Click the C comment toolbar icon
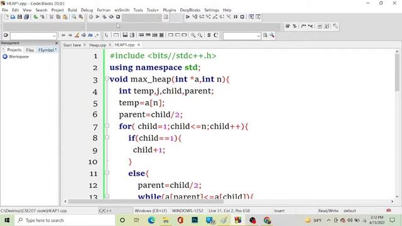Viewport: 402px width, 226px height. coord(216,35)
